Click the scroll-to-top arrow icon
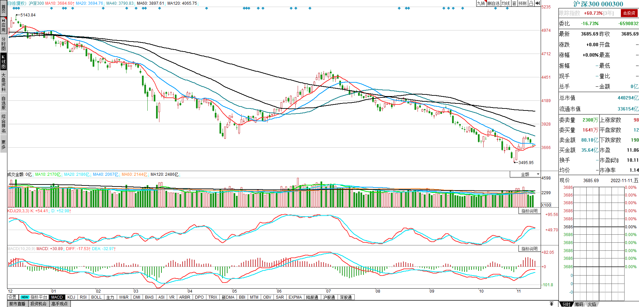This screenshot has height=307, width=639. [x=551, y=304]
